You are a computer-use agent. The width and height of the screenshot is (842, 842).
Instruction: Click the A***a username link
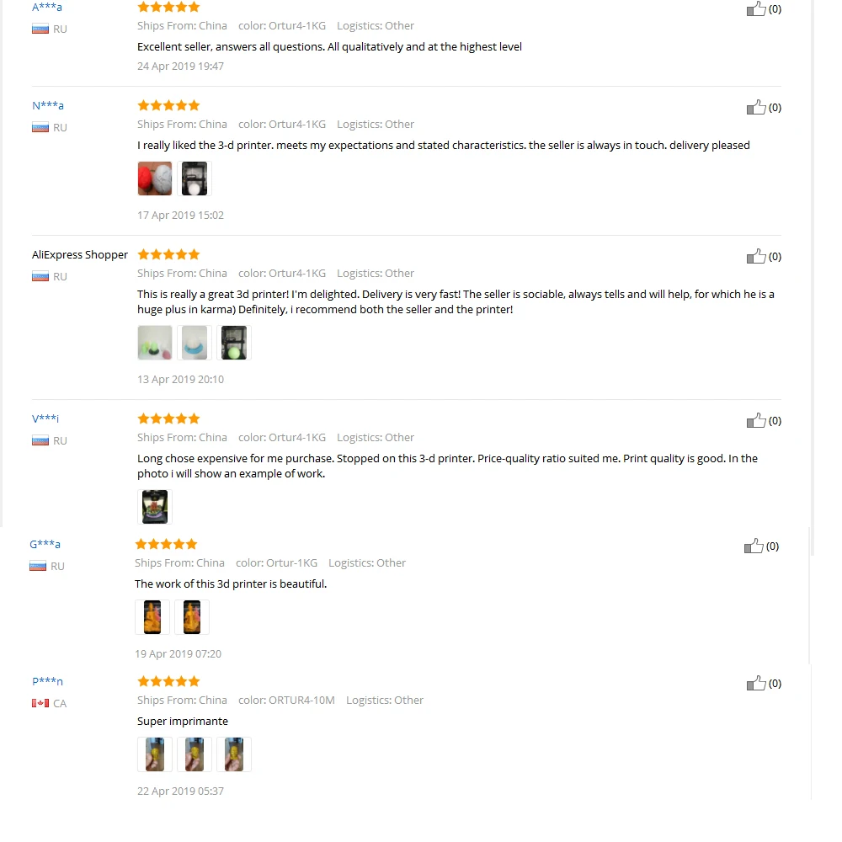(46, 7)
